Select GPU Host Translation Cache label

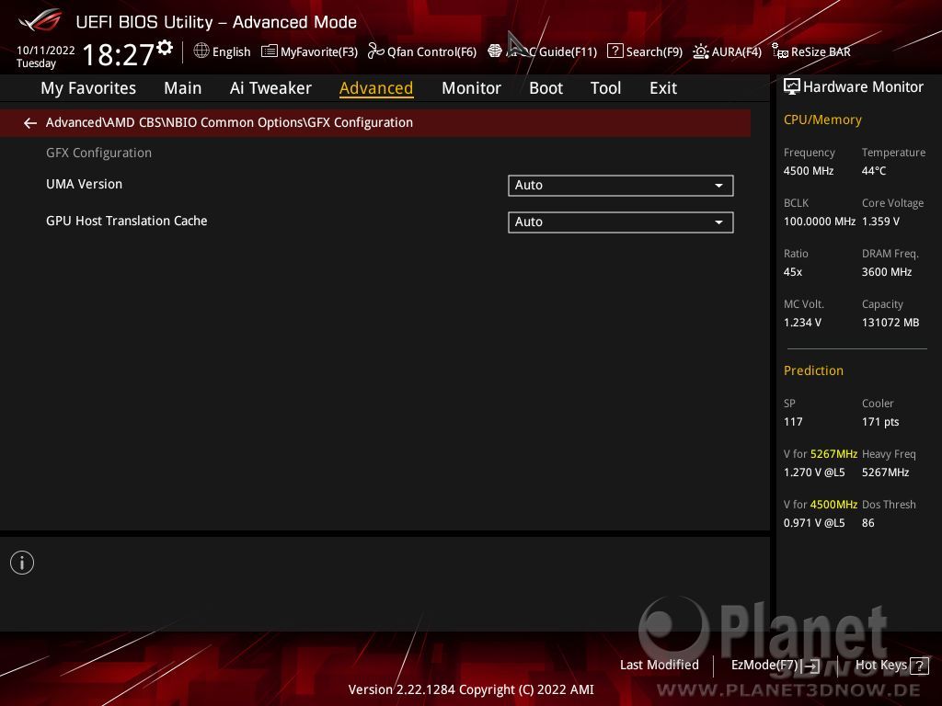pos(127,221)
